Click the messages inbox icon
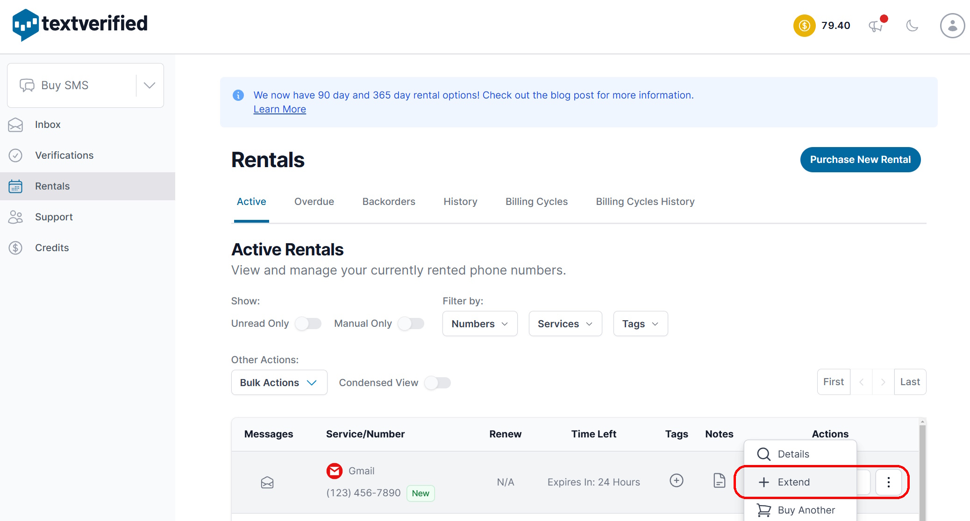 pos(267,483)
